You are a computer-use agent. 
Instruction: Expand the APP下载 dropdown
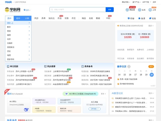click(x=147, y=2)
